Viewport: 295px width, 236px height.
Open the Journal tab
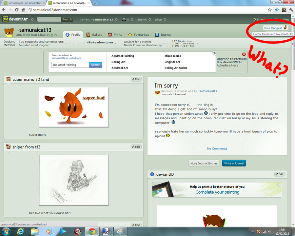tap(163, 35)
